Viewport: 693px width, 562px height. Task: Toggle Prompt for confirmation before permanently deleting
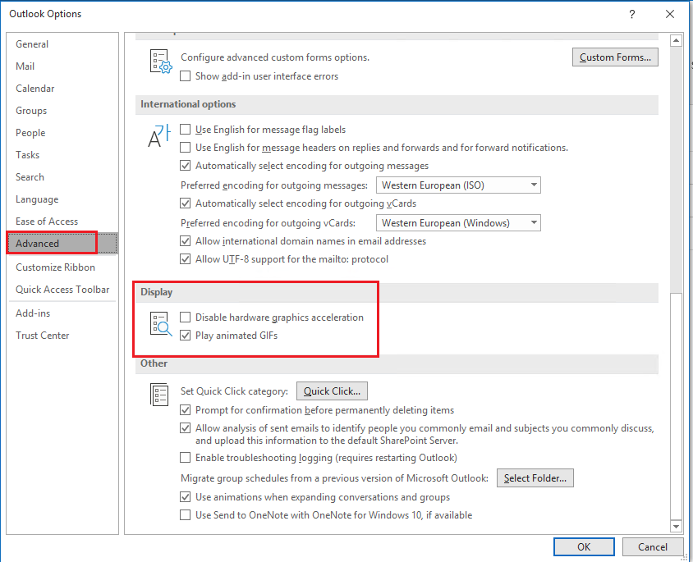(x=186, y=409)
